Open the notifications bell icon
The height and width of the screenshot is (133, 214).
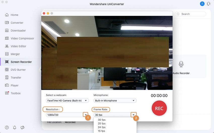point(15,127)
